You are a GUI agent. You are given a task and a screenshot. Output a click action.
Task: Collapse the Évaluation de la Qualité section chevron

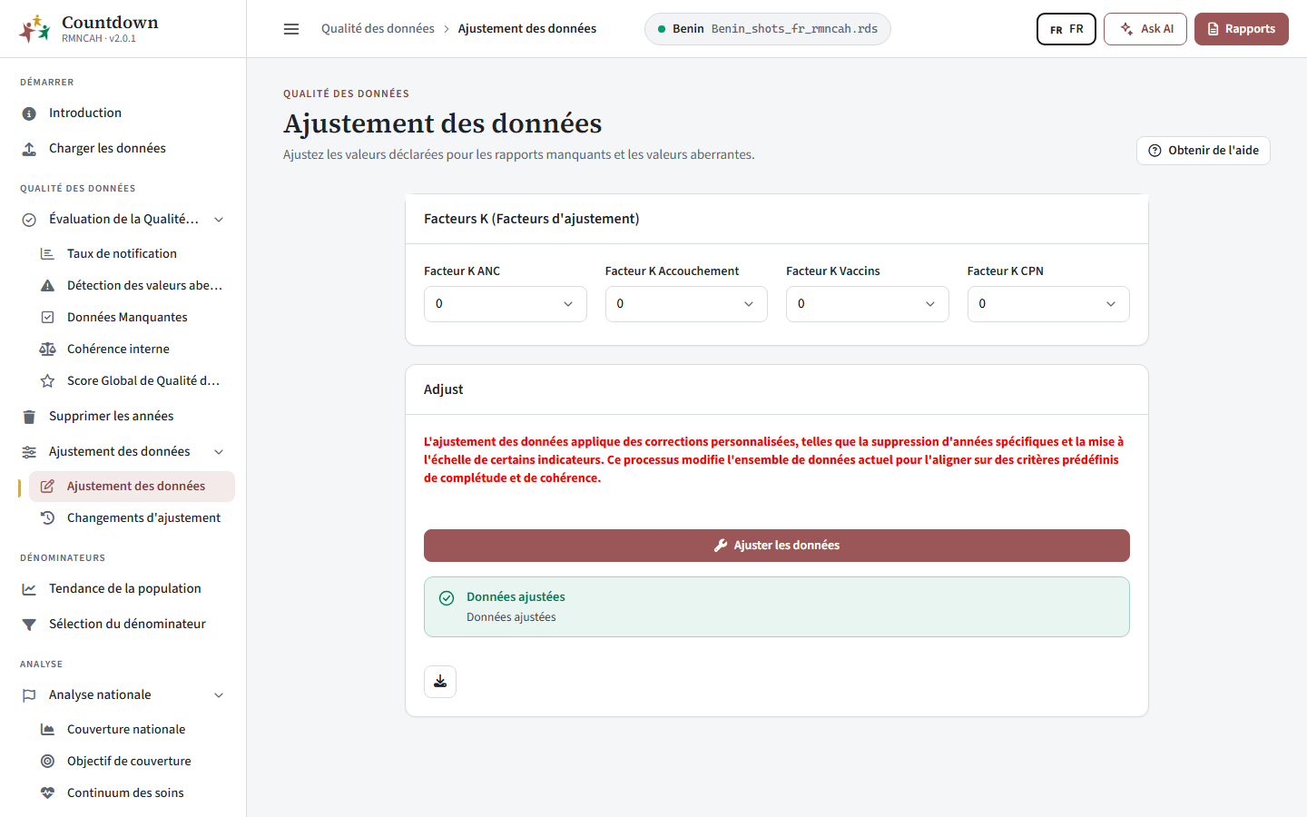pos(219,220)
